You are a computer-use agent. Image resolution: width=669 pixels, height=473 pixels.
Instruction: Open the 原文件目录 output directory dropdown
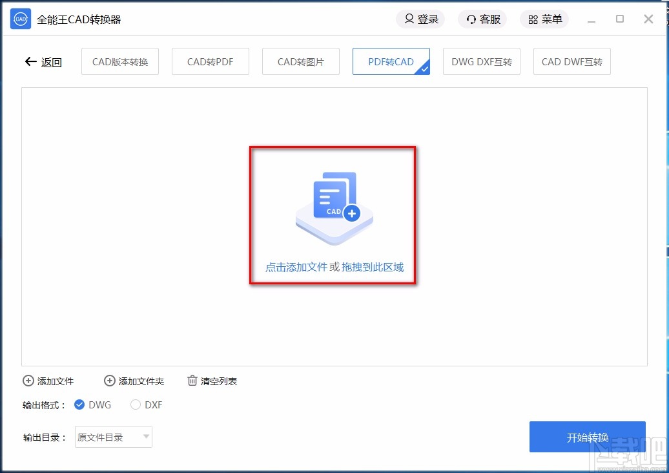coord(113,437)
